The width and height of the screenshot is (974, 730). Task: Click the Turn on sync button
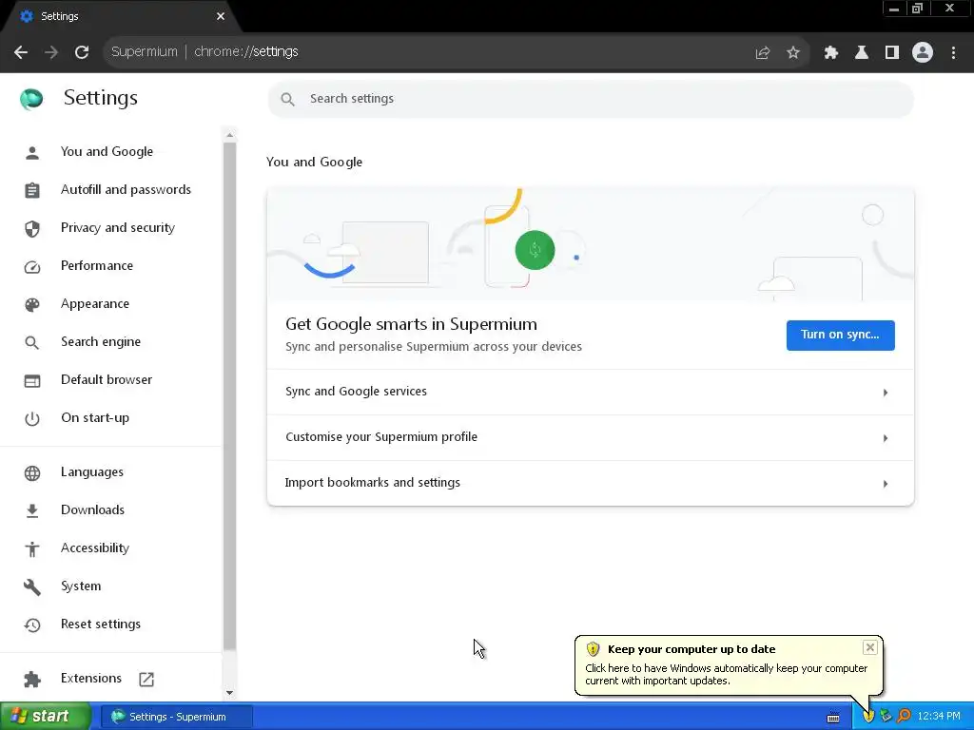840,336
